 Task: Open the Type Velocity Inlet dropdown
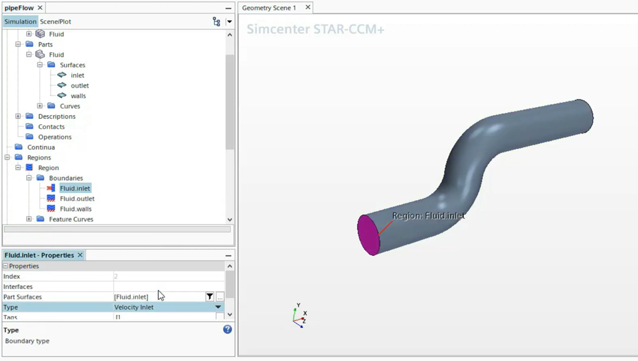(218, 307)
